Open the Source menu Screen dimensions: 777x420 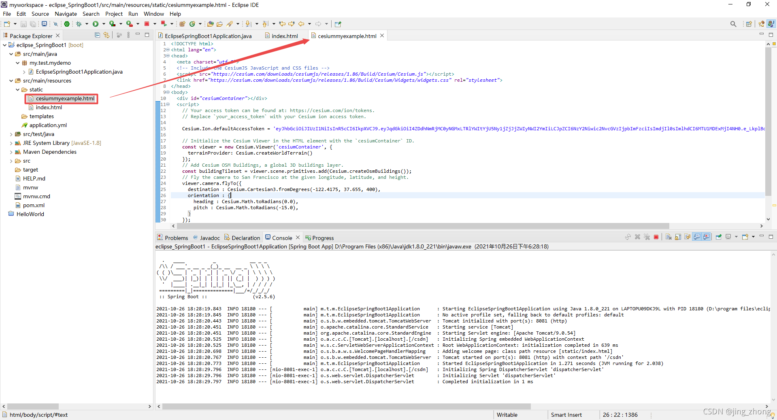(x=40, y=14)
